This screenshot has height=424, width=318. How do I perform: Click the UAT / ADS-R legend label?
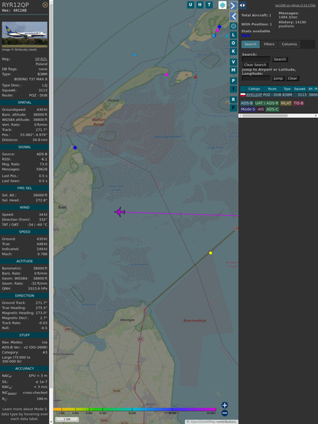pyautogui.click(x=267, y=103)
